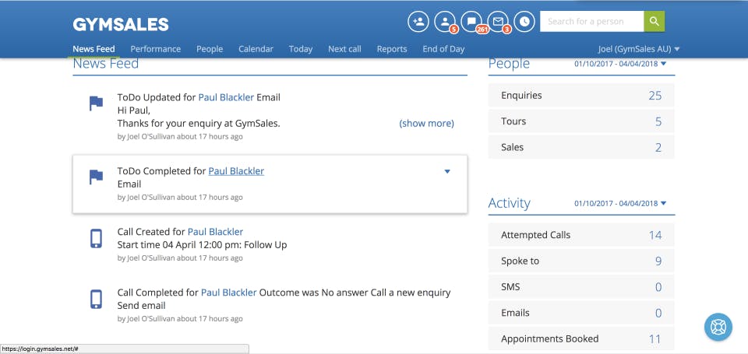Click the green search magnifier button

[x=654, y=22]
